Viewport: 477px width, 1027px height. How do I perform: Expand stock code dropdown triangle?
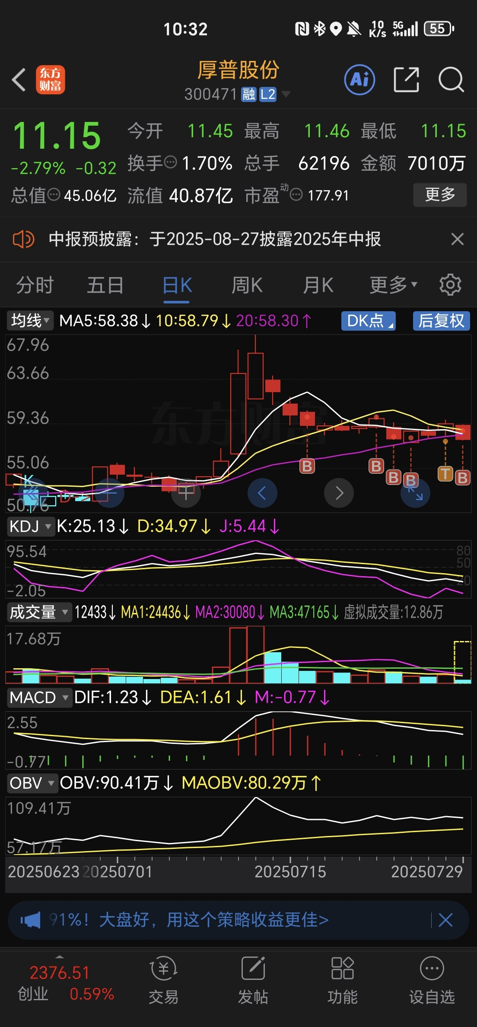click(x=286, y=94)
